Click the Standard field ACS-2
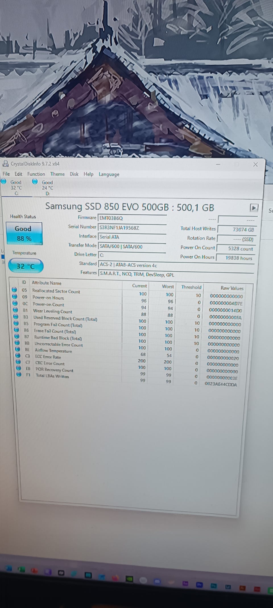The width and height of the screenshot is (273, 608). coord(176,265)
